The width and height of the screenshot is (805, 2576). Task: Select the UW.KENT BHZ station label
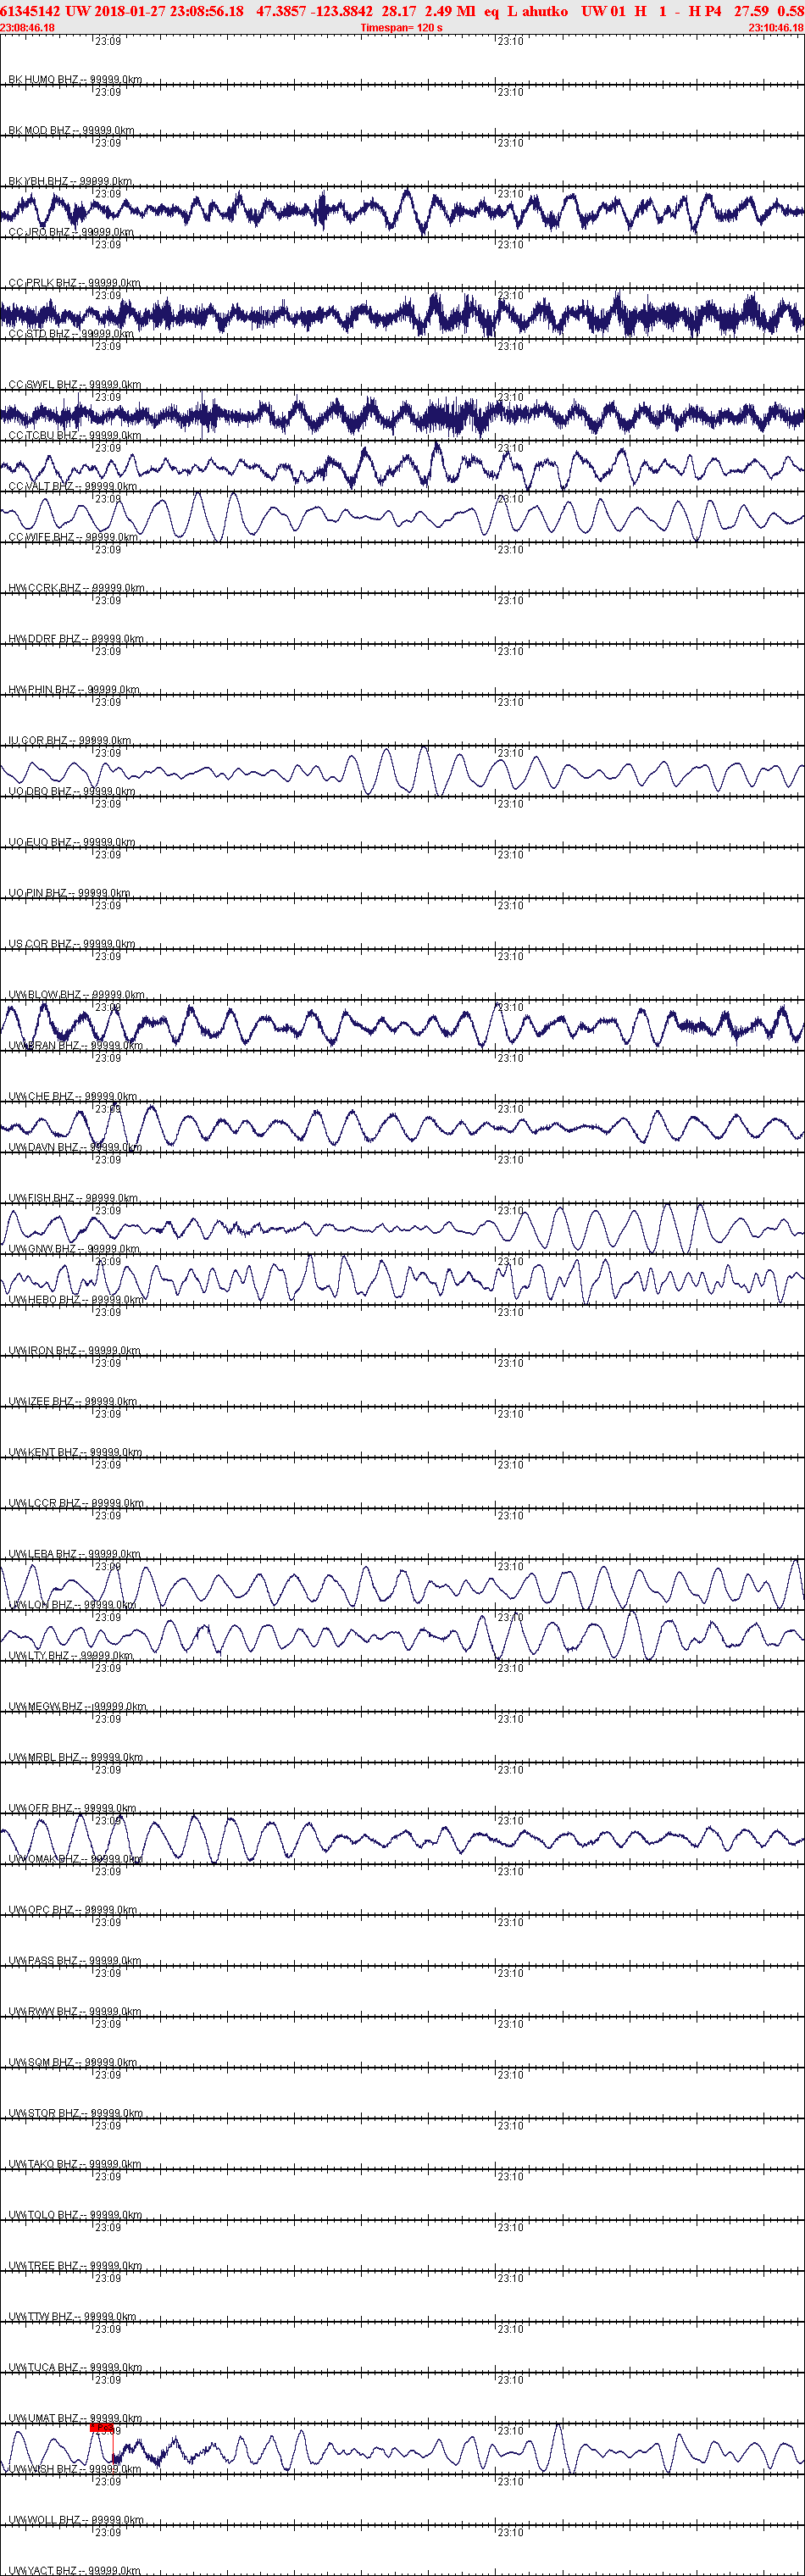(x=75, y=1453)
